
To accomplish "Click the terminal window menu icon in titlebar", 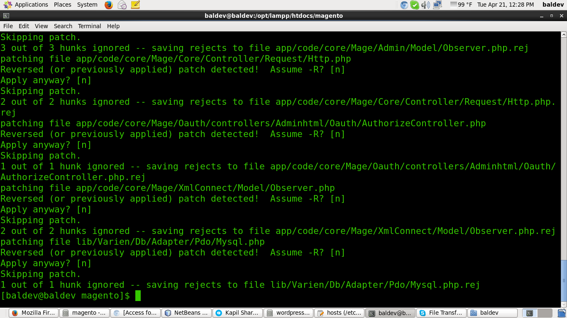I will 6,16.
